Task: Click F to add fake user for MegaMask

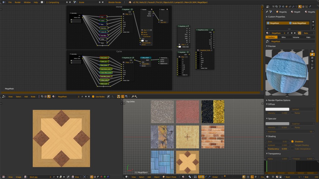Action: (x=288, y=33)
